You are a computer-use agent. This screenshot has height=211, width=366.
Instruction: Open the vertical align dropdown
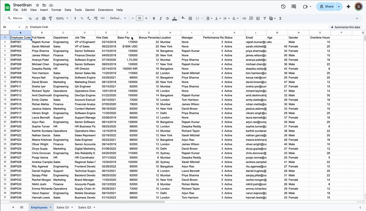(218, 18)
